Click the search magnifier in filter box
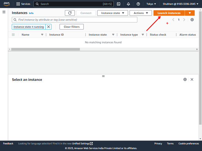 (15, 20)
